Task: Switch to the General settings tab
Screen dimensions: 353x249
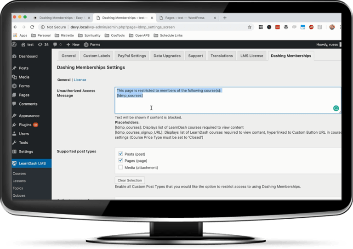Action: click(x=68, y=56)
